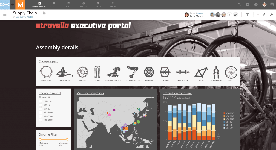Open the user profile avatar in top bar
The width and height of the screenshot is (276, 150).
click(x=264, y=5)
